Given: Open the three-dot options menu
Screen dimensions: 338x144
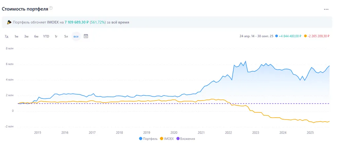Looking at the screenshot, I should click(326, 9).
